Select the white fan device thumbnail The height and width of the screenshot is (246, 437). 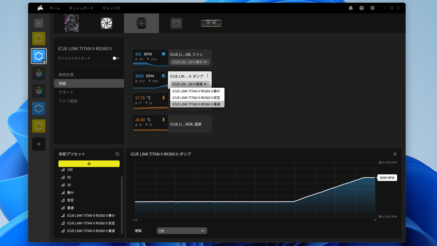point(107,23)
